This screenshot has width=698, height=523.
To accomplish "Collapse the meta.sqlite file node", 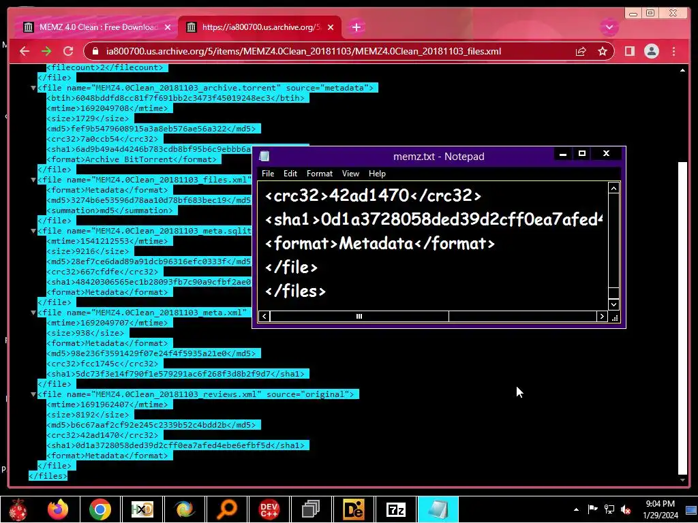I will click(x=33, y=232).
